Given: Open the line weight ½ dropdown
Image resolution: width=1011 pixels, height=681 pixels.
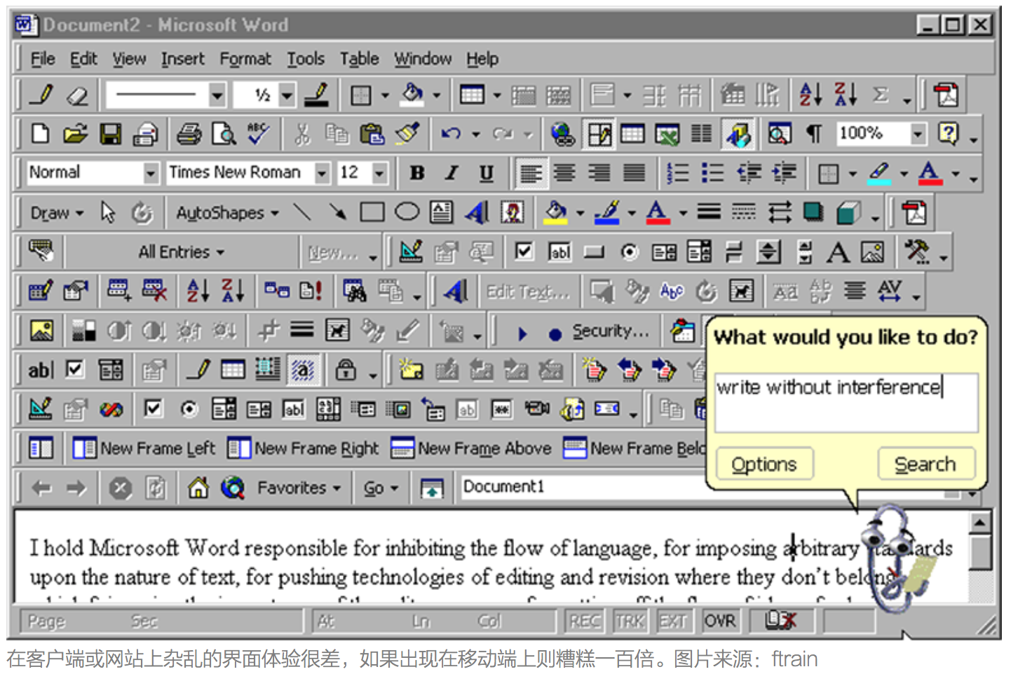Looking at the screenshot, I should point(287,94).
